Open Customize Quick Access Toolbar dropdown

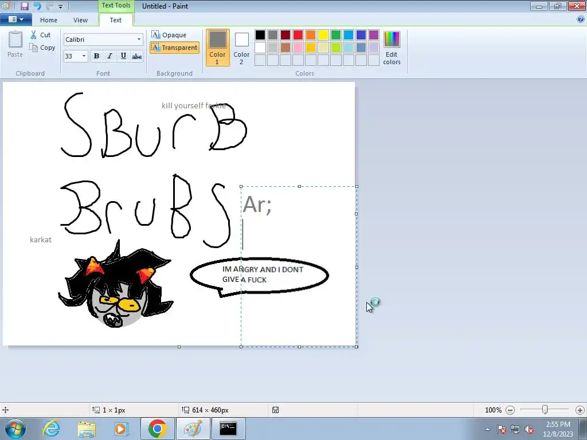click(60, 6)
